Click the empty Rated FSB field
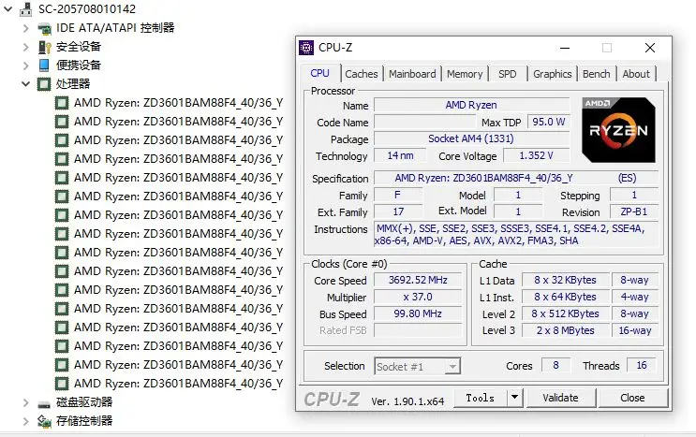The width and height of the screenshot is (696, 437). [x=418, y=330]
